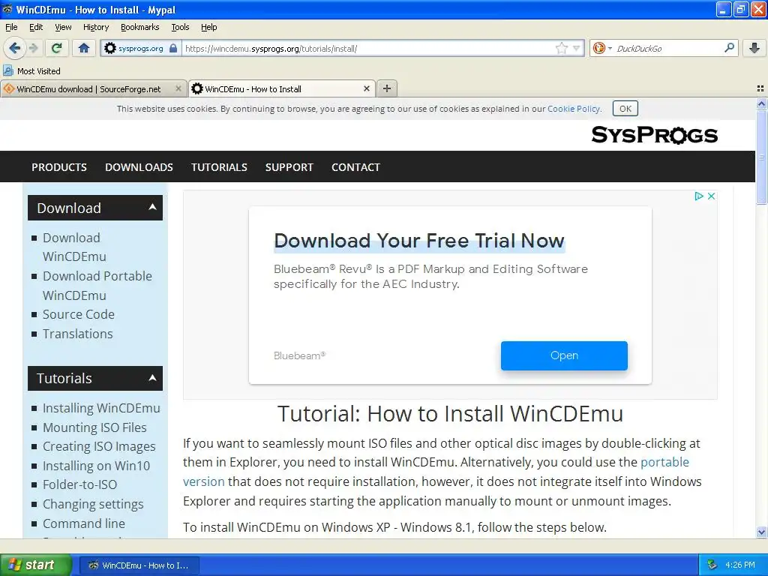Open SUPPORT in site navigation
The width and height of the screenshot is (768, 576).
point(289,167)
